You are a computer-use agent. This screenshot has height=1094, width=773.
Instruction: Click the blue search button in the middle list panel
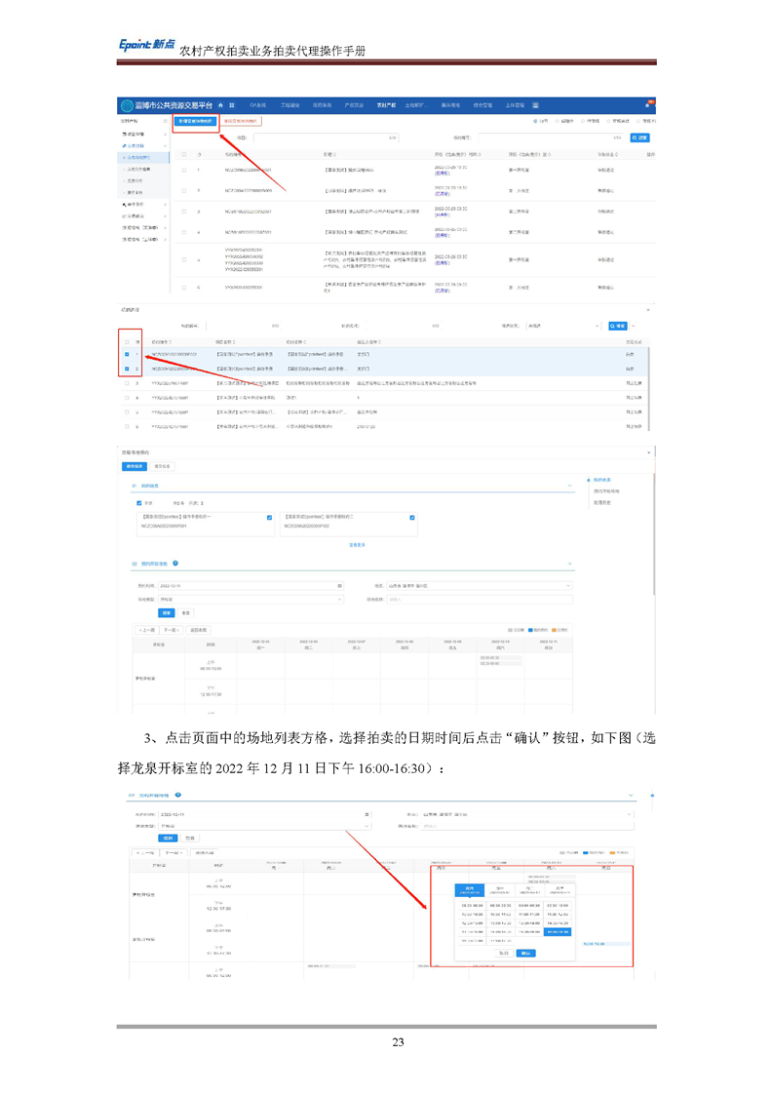tap(617, 325)
